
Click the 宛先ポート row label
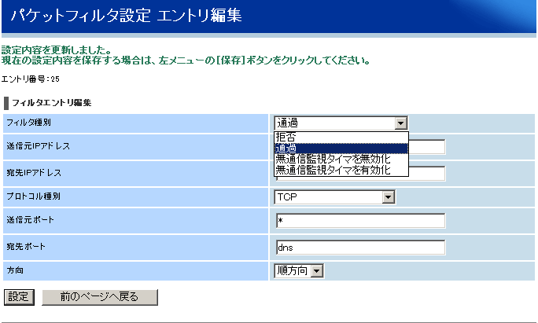[26, 247]
